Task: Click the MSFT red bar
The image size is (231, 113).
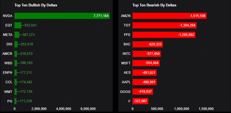Action: click(146, 63)
